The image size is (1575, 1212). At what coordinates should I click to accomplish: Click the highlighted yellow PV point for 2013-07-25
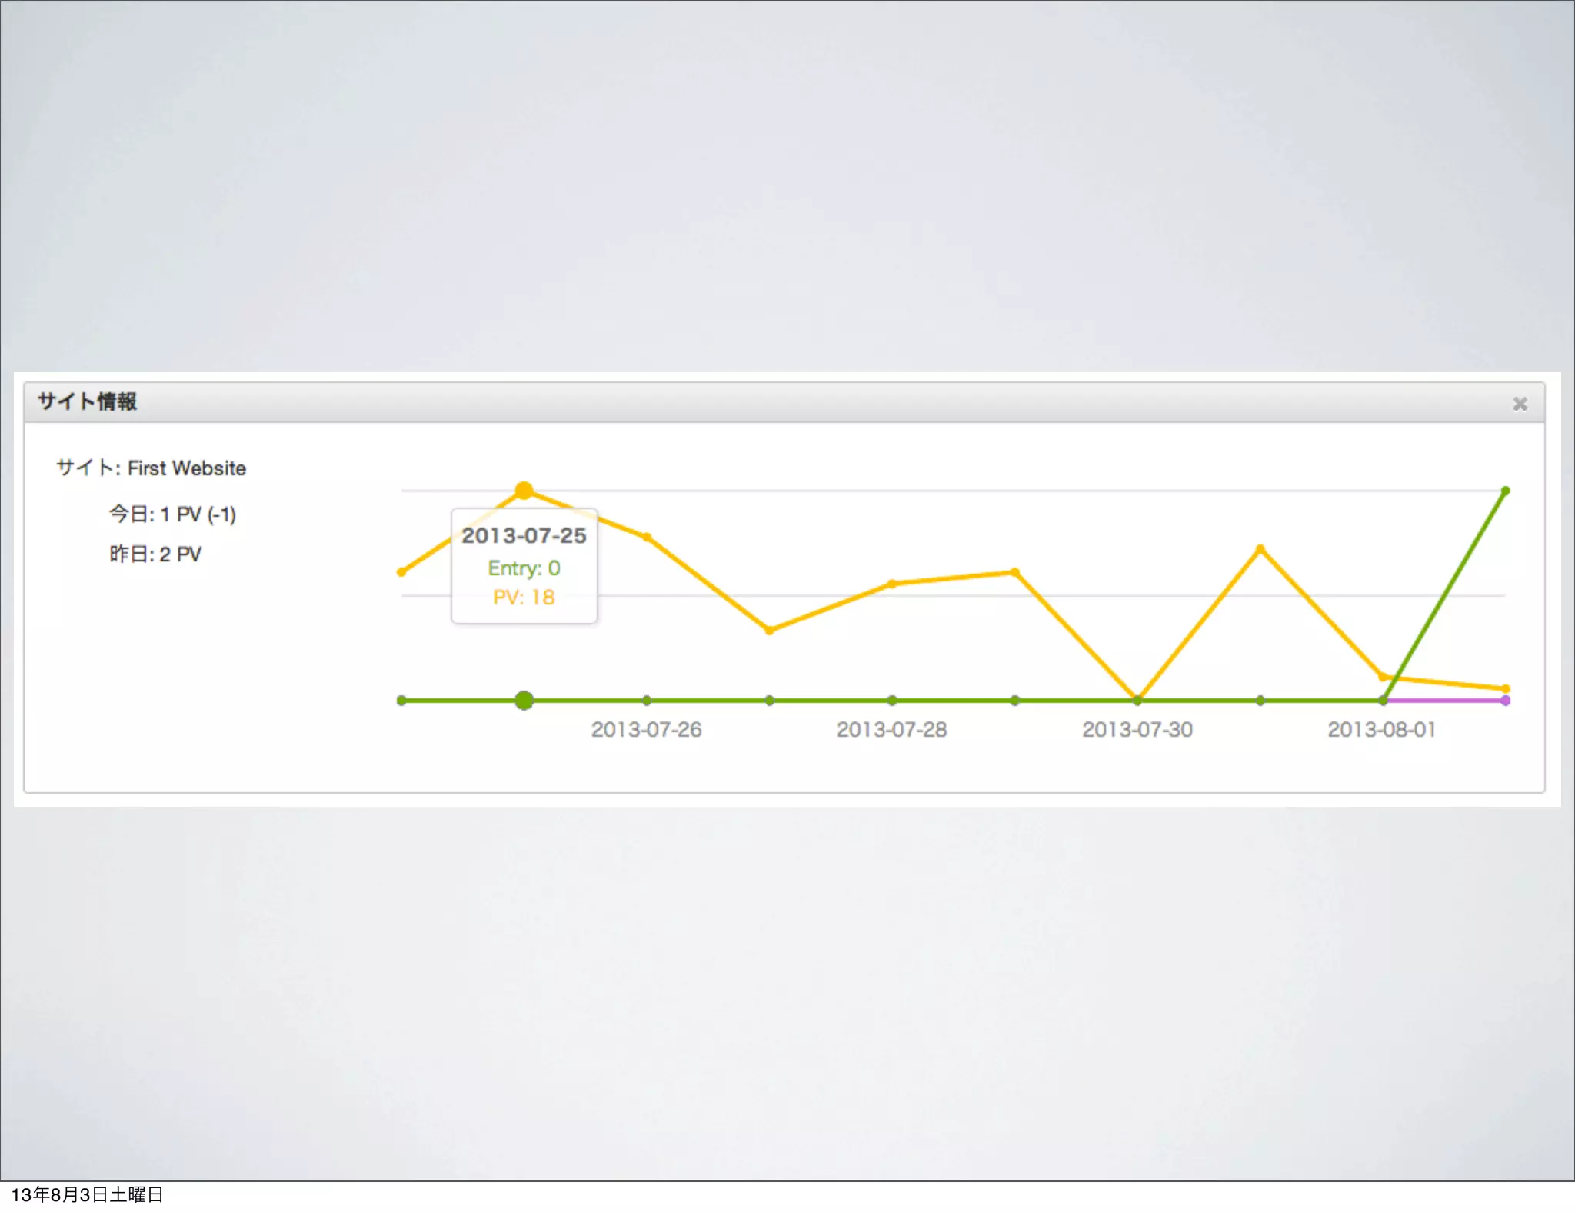point(524,491)
